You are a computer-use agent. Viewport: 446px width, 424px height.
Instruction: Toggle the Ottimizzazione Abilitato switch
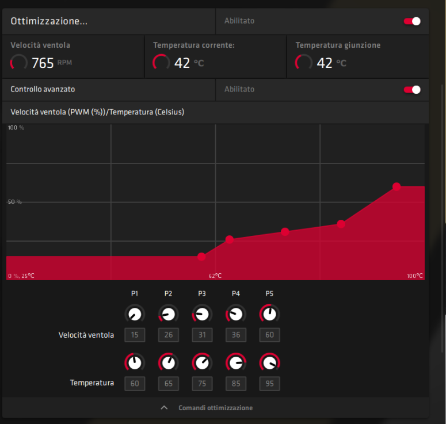(412, 21)
